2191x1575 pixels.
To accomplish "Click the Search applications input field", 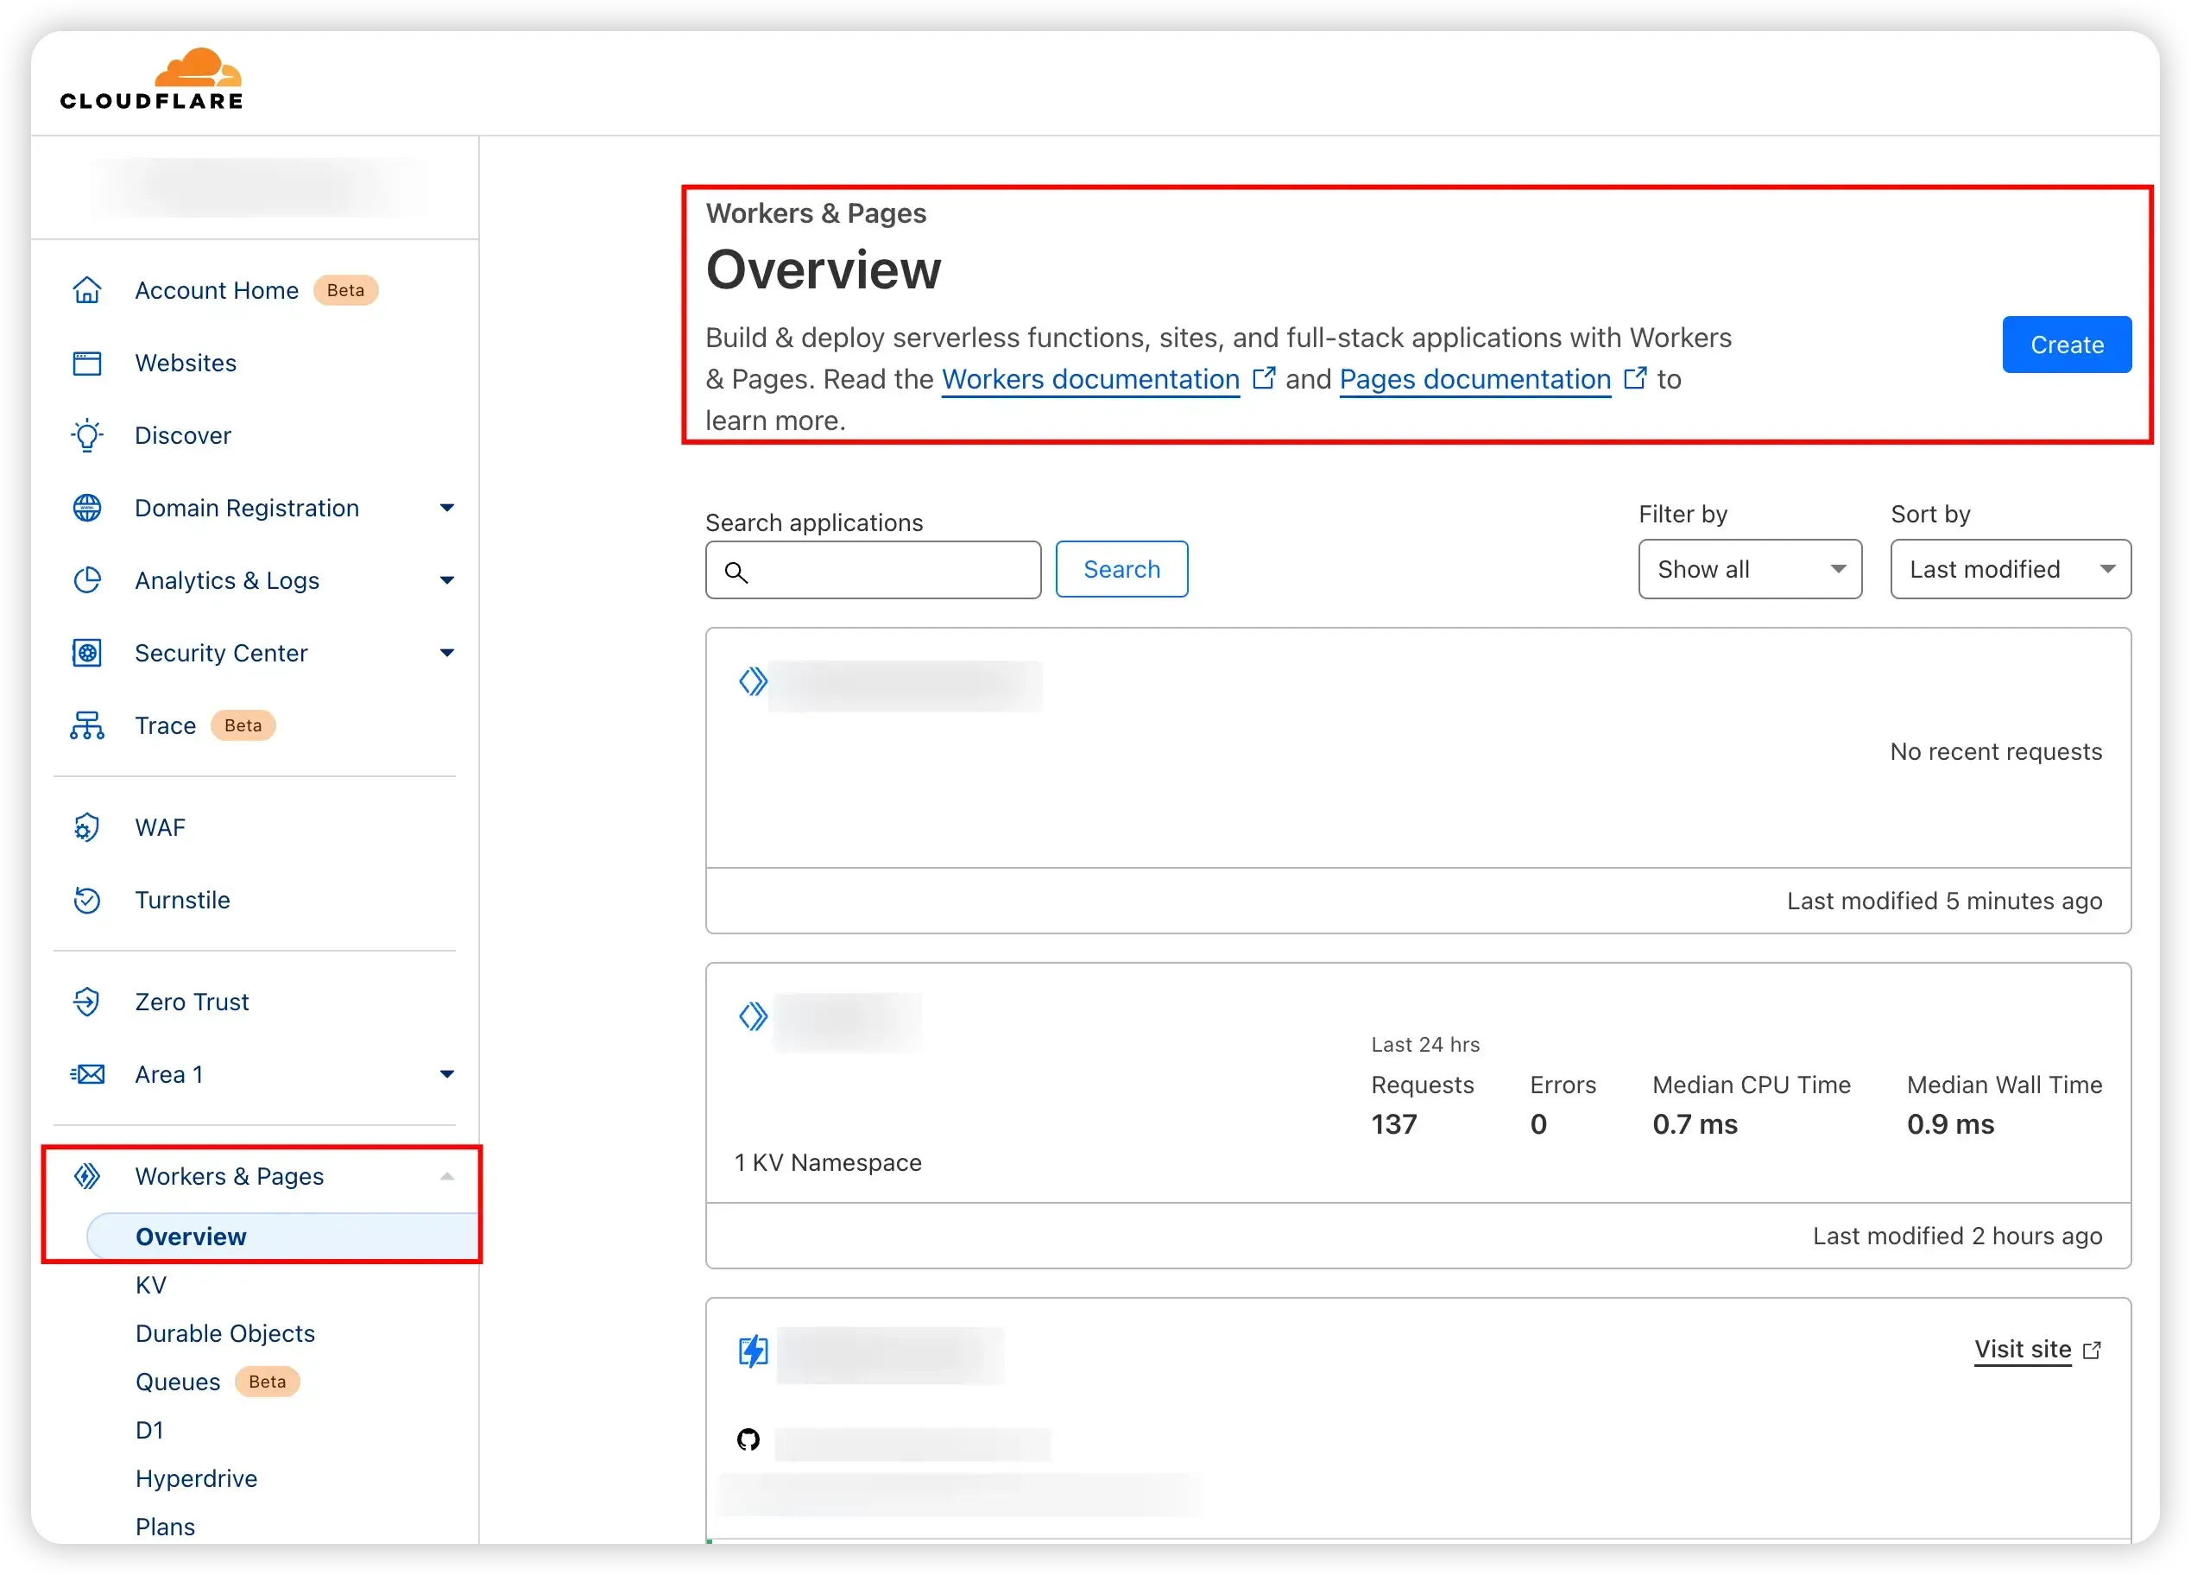I will coord(874,570).
